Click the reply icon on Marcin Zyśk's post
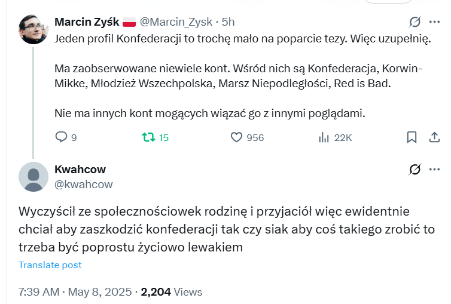 tap(62, 137)
